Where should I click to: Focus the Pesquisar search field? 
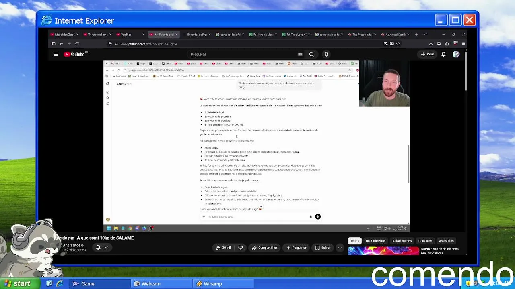pos(241,54)
